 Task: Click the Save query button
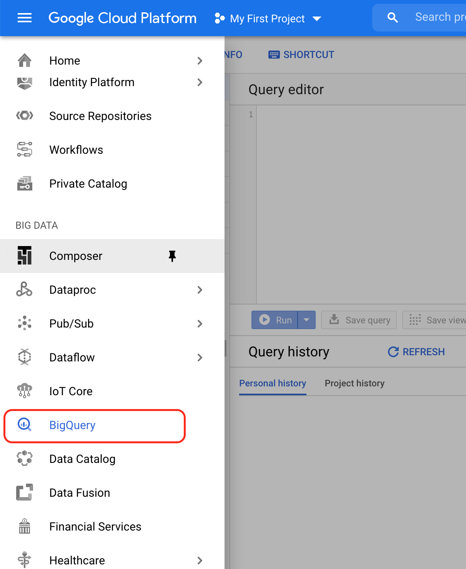click(x=359, y=320)
